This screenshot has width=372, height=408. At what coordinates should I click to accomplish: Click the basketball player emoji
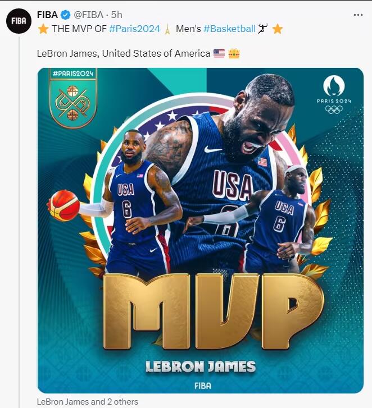[x=263, y=29]
